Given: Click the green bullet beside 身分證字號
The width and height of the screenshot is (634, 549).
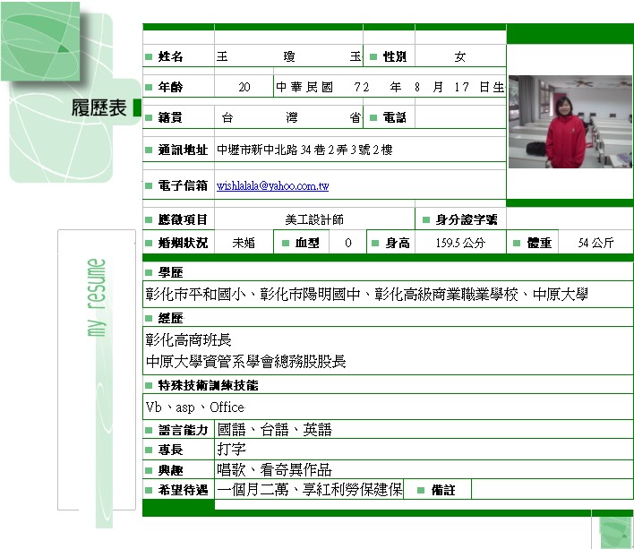Looking at the screenshot, I should 424,219.
